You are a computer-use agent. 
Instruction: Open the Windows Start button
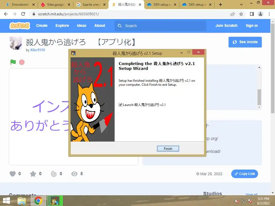coord(6,201)
